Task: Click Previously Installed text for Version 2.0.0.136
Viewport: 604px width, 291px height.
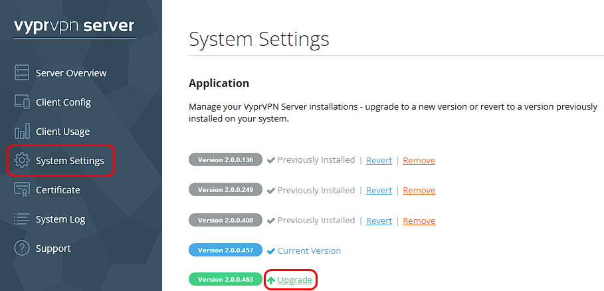Action: pos(316,159)
